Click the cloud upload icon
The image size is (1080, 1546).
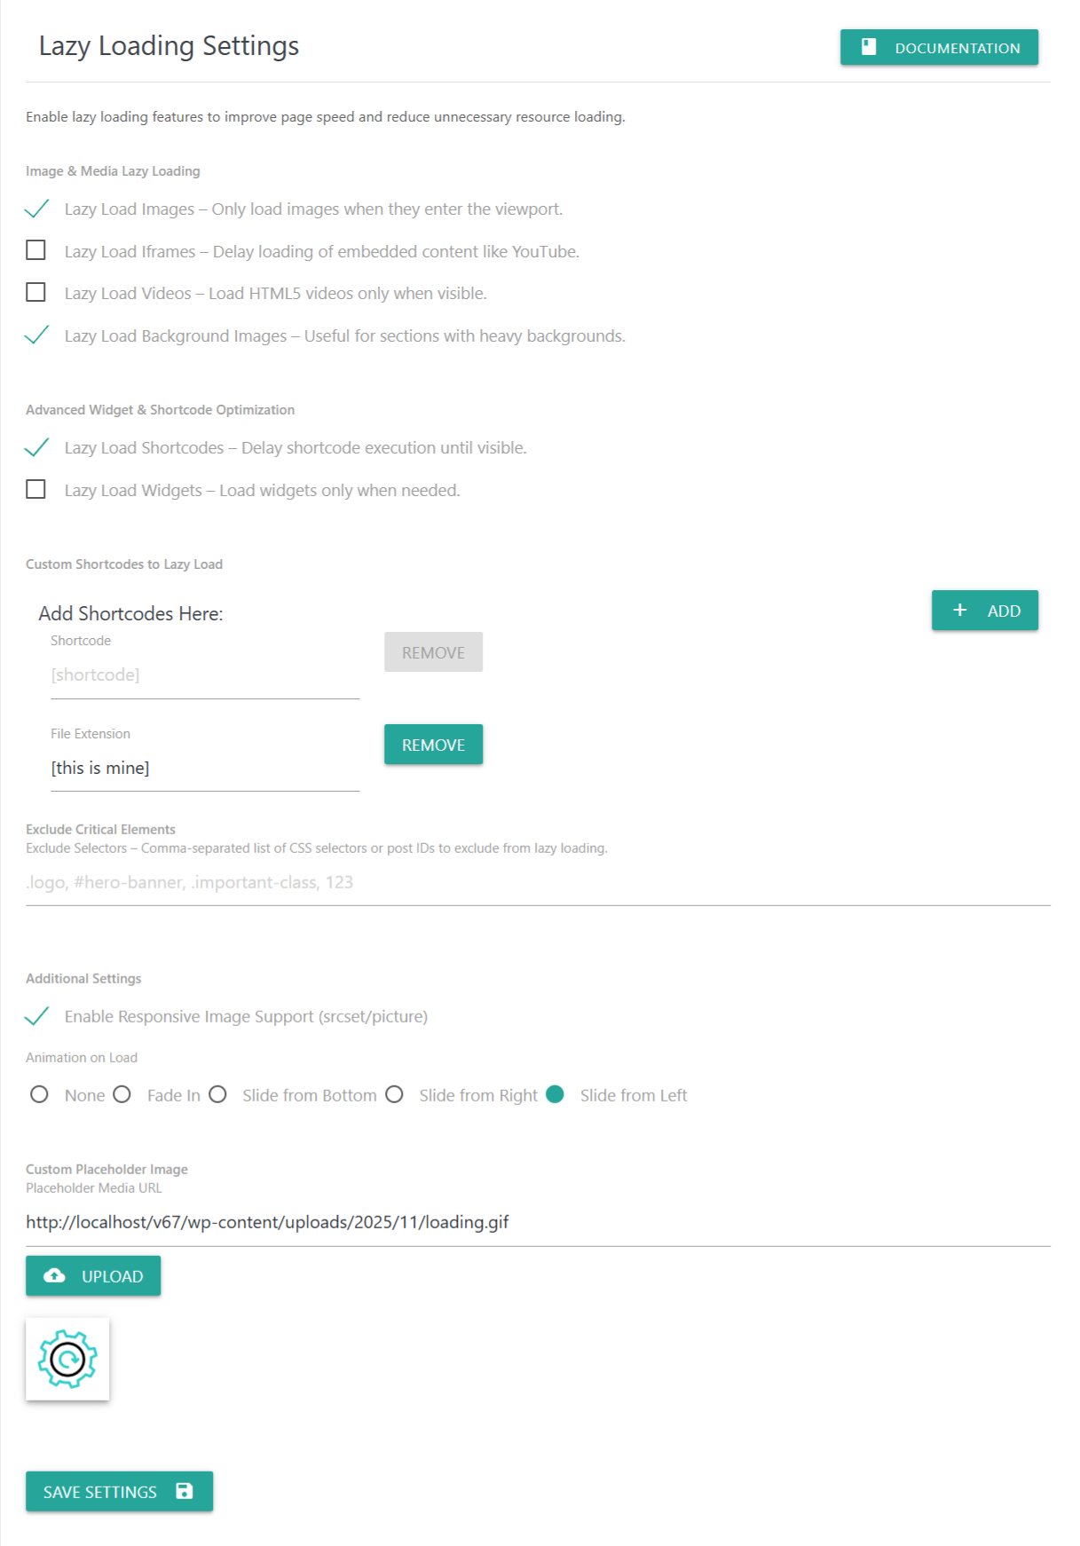pos(55,1276)
